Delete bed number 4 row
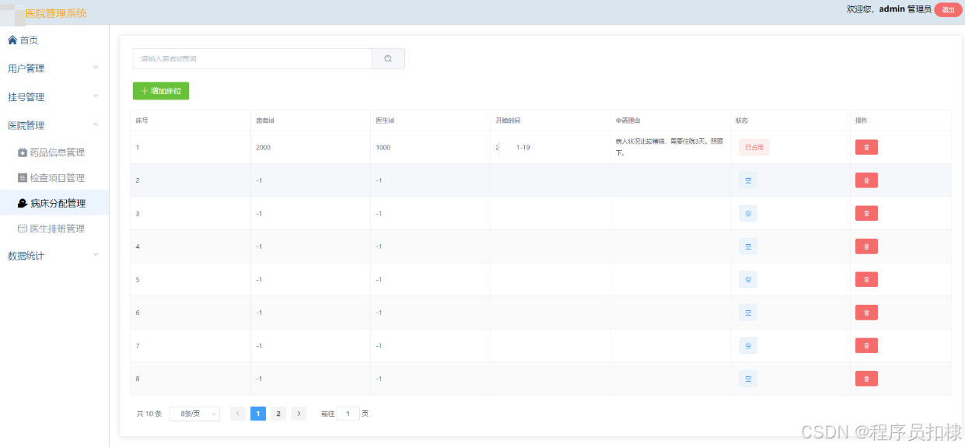 (866, 246)
